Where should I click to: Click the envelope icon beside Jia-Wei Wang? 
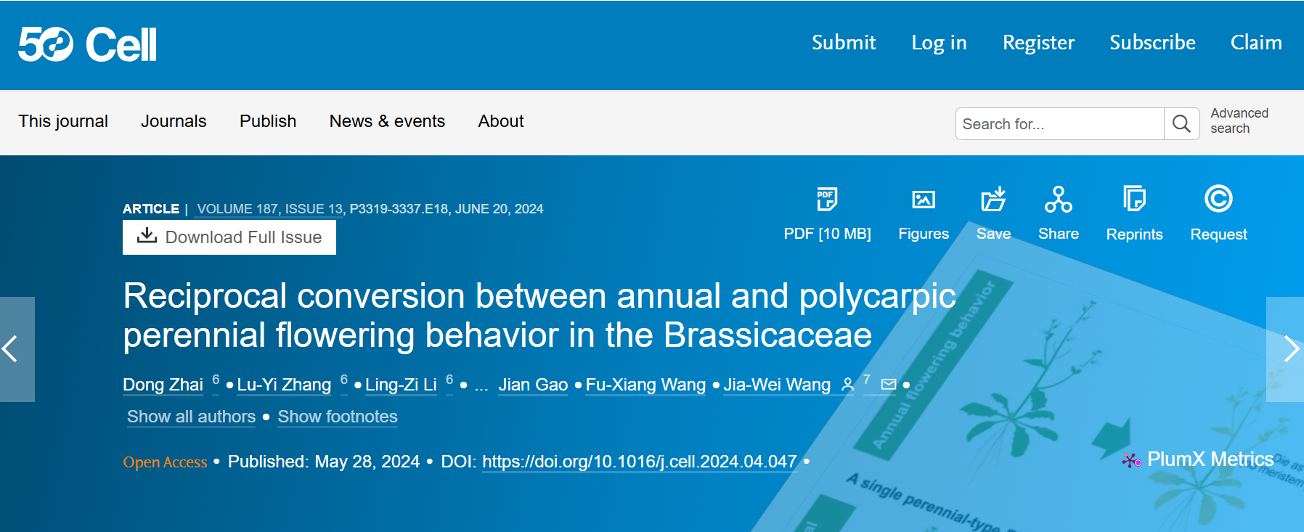point(888,385)
